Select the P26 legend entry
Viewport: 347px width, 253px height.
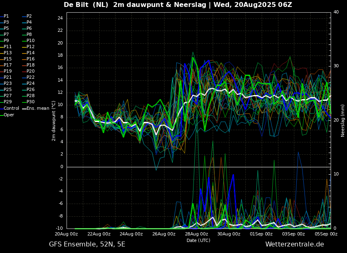[29, 89]
